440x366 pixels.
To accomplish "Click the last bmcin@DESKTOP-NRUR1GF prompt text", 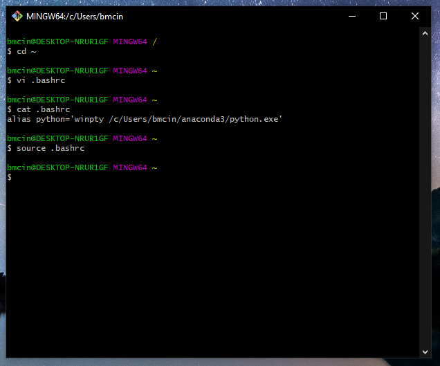I will pyautogui.click(x=58, y=167).
